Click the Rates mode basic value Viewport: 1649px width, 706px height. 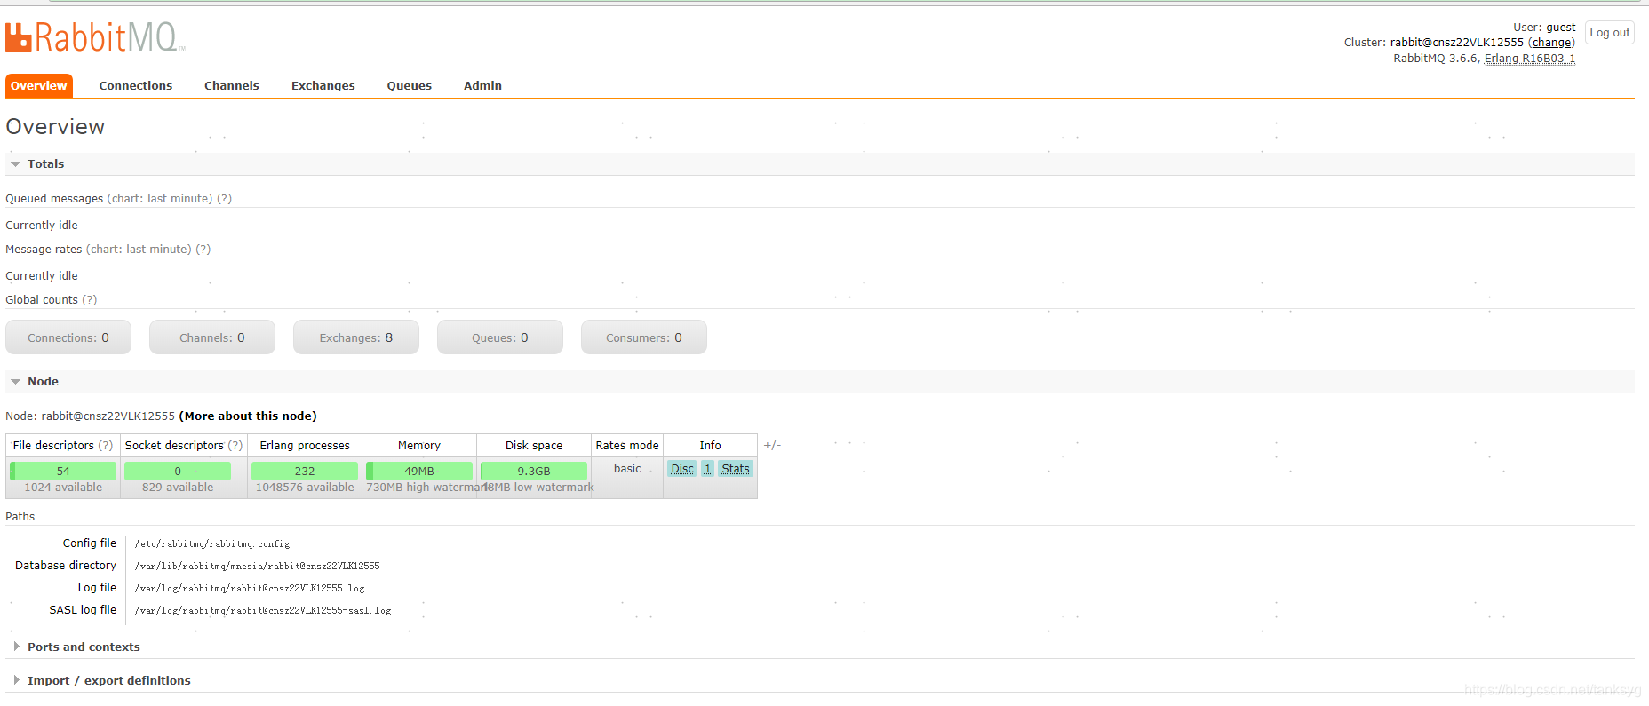(x=627, y=469)
